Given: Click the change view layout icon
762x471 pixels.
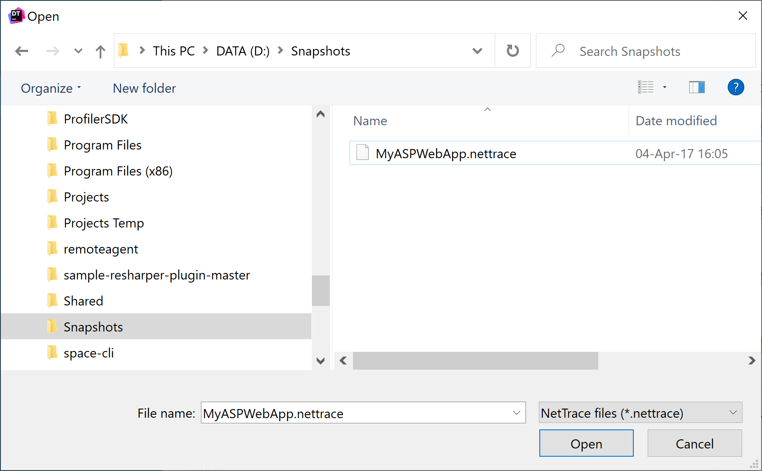Looking at the screenshot, I should (x=645, y=88).
